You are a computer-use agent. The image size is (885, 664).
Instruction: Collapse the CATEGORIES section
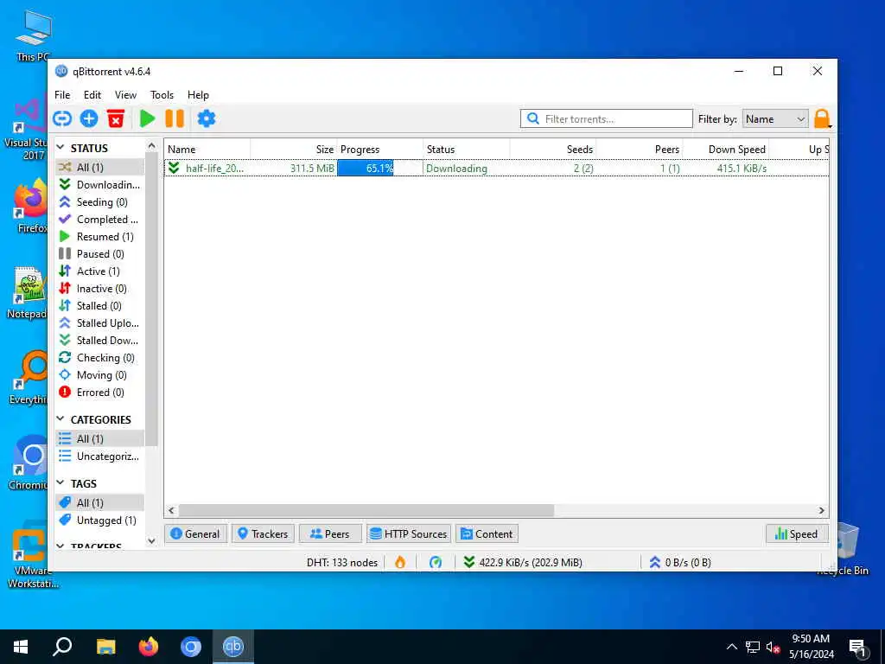(x=61, y=419)
